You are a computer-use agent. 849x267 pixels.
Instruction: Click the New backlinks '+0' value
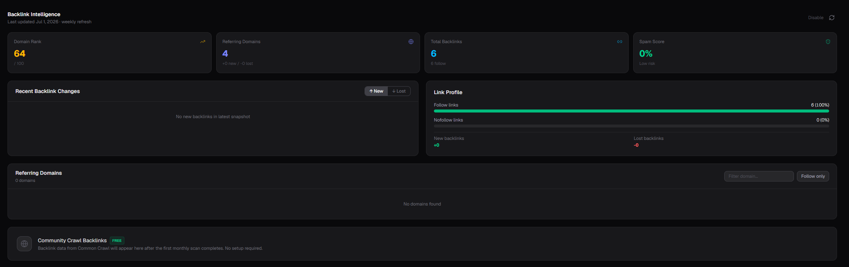(436, 145)
